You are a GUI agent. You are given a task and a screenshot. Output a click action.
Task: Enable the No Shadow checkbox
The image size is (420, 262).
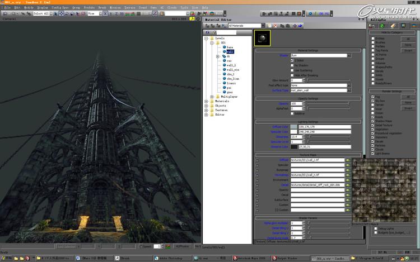(292, 65)
